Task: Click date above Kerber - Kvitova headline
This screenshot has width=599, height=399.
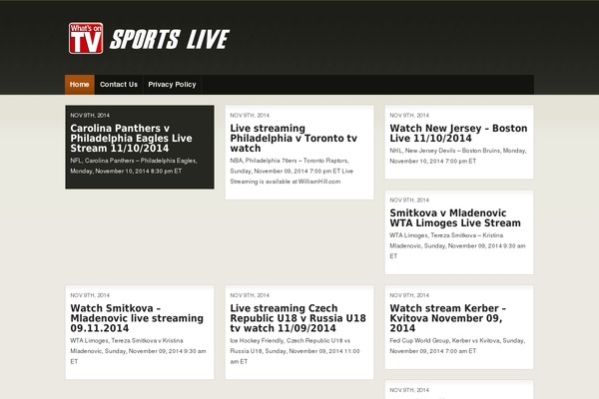Action: pyautogui.click(x=409, y=295)
